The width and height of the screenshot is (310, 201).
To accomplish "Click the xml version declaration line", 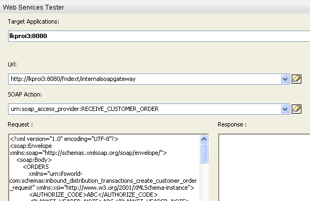I will (64, 139).
